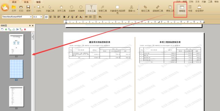
Task: Open the 图章 stamp tool
Action: pos(132,9)
